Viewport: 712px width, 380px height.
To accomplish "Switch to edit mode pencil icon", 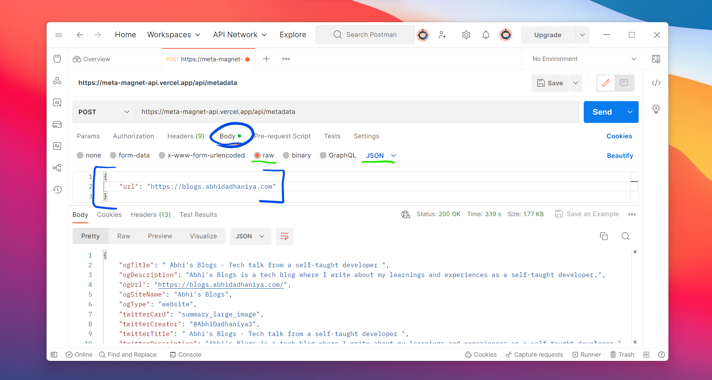I will (x=606, y=83).
